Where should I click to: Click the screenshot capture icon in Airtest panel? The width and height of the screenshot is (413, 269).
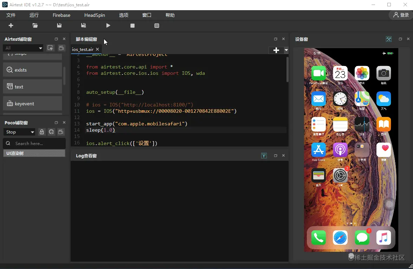50,48
